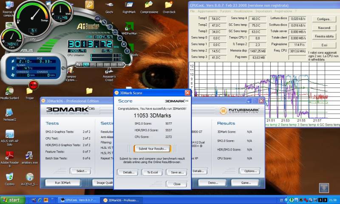Open the Mozilla Sunbird icon
Viewport: 340px width, 204px height.
(x=9, y=93)
